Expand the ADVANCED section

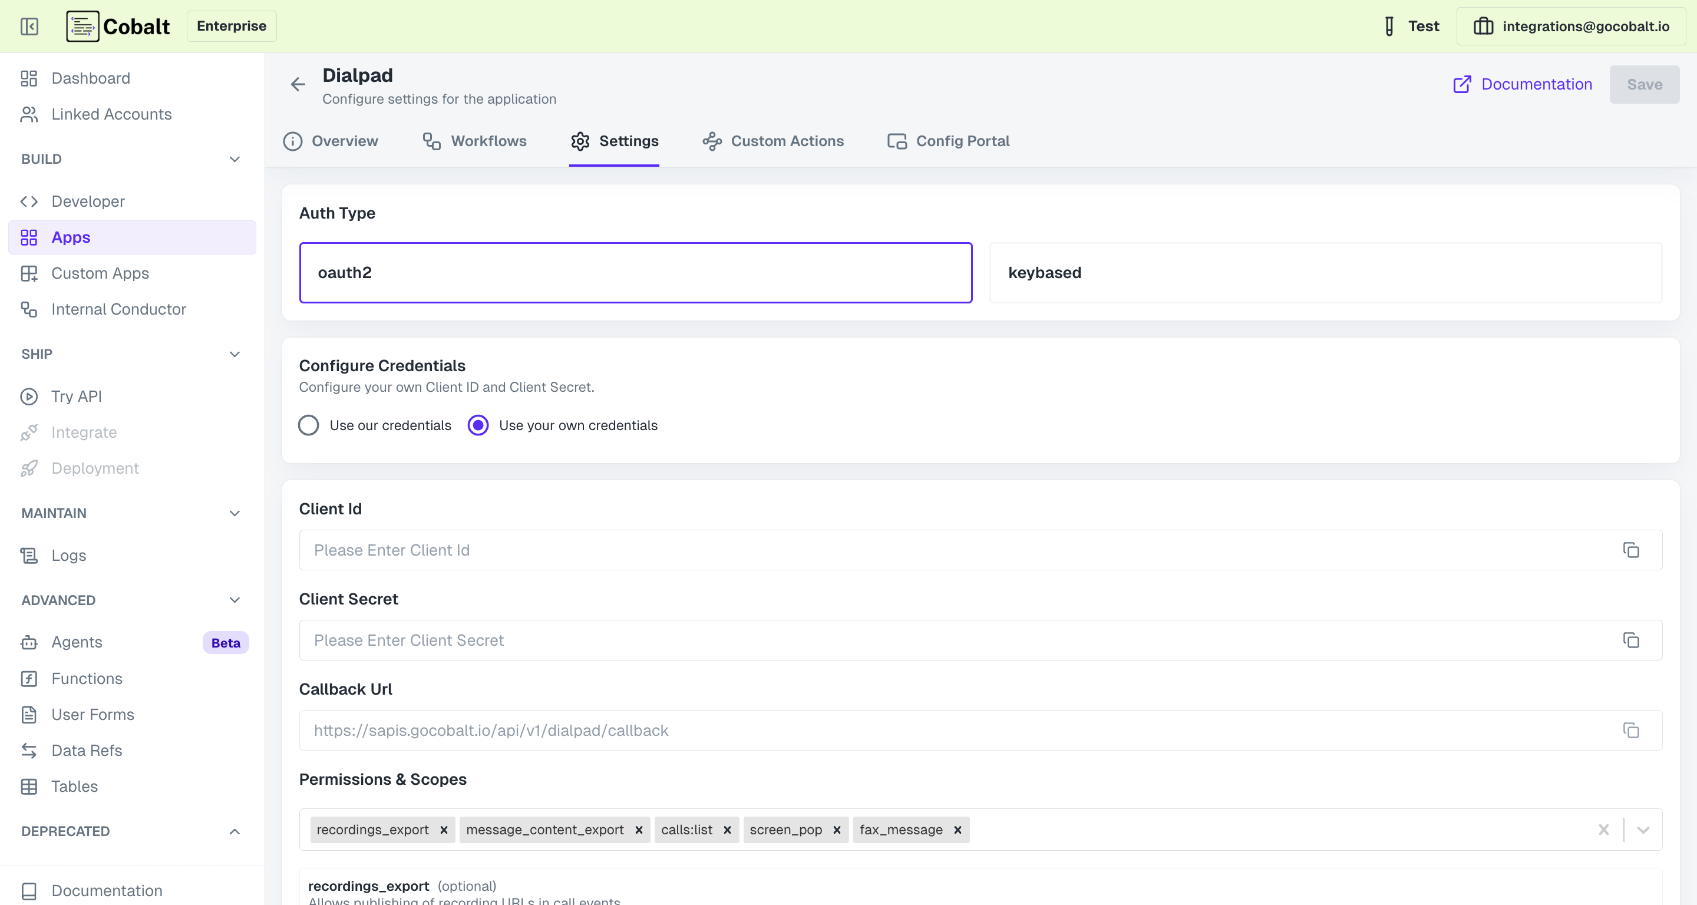[235, 600]
